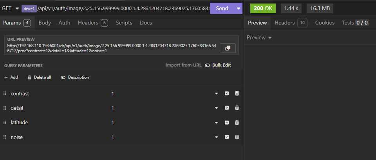
Task: Switch to the Body tab
Action: click(45, 23)
